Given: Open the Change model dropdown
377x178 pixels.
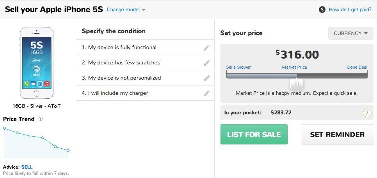Looking at the screenshot, I should click(126, 10).
